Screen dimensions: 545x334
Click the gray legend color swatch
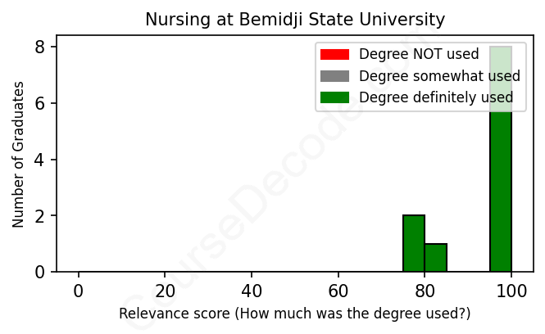[x=334, y=76]
